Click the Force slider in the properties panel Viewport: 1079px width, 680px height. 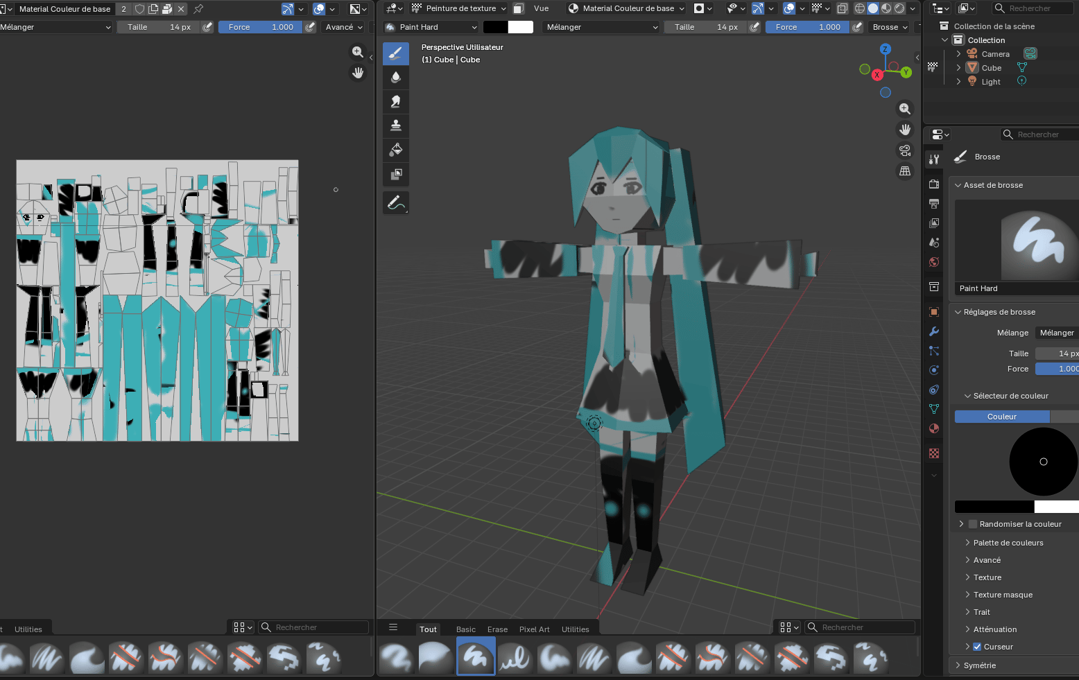(1057, 369)
